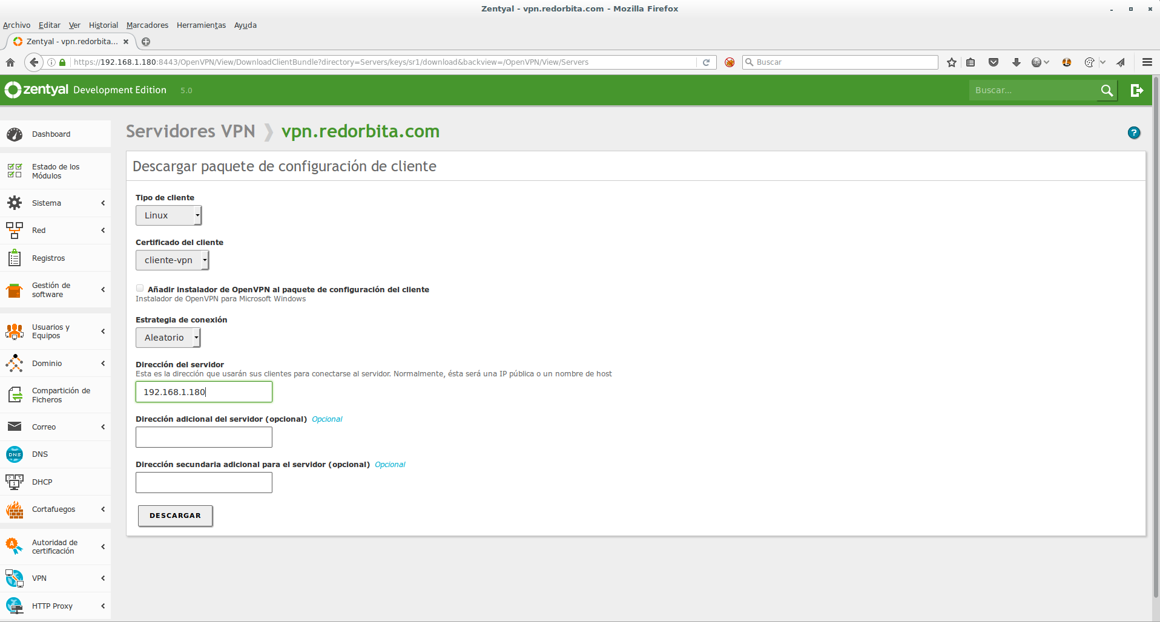1160x622 pixels.
Task: Click the Firefox downloads arrow icon
Action: [1016, 62]
